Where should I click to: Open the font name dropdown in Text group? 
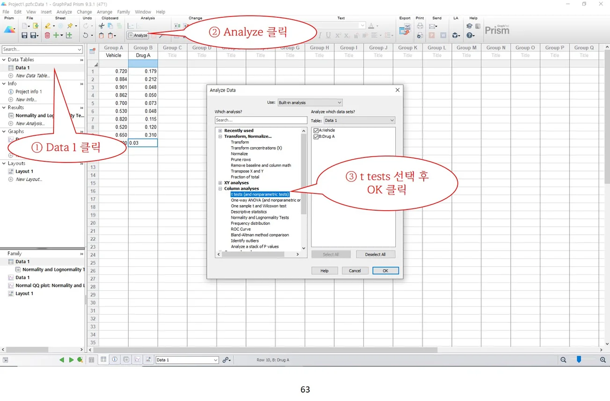363,26
